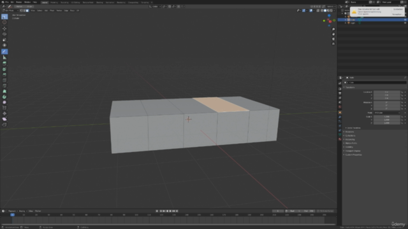
Task: Open the File menu
Action: point(7,2)
